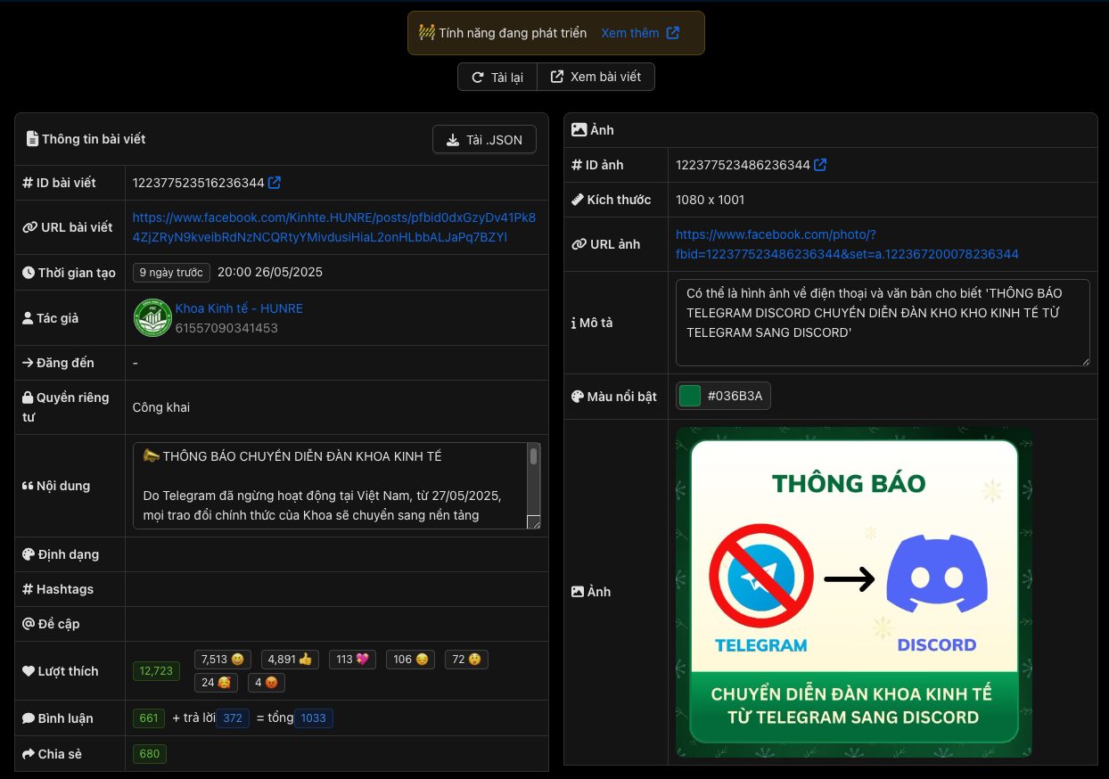Click the 24 care reaction badge

tap(216, 683)
